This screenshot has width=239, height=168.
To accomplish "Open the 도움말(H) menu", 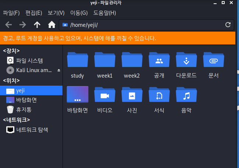I will click(x=104, y=13).
